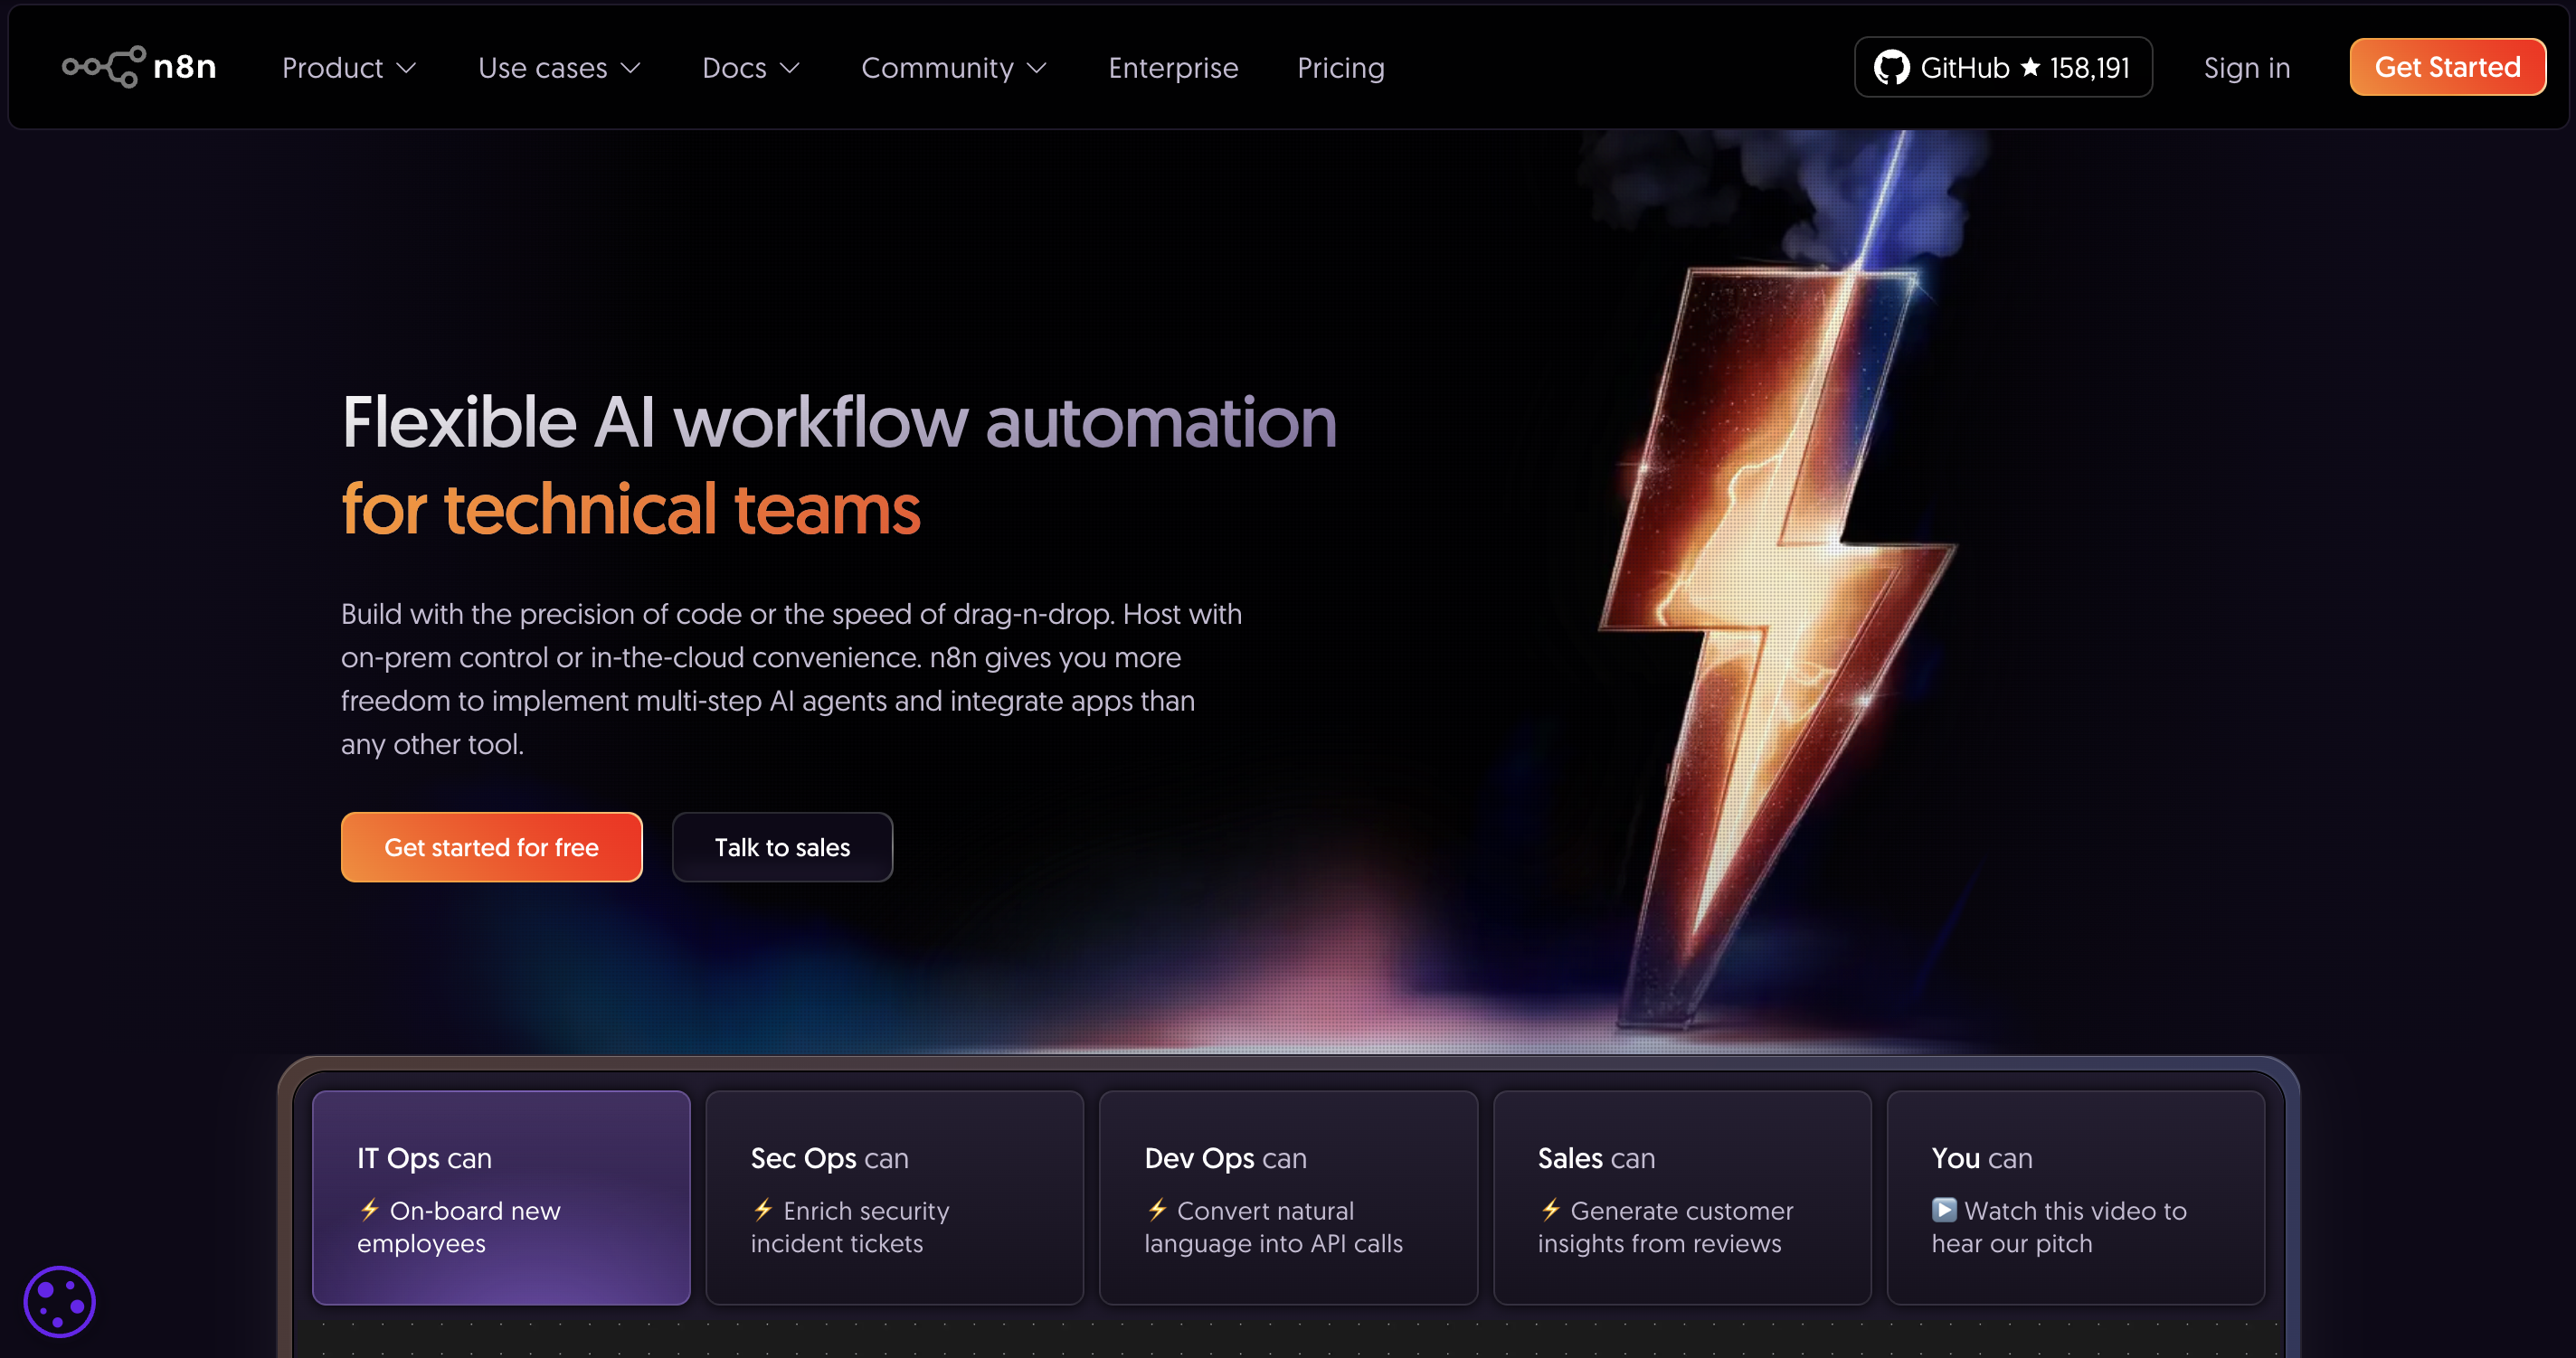Image resolution: width=2576 pixels, height=1358 pixels.
Task: Click the star icon in GitHub badge
Action: pyautogui.click(x=2030, y=66)
